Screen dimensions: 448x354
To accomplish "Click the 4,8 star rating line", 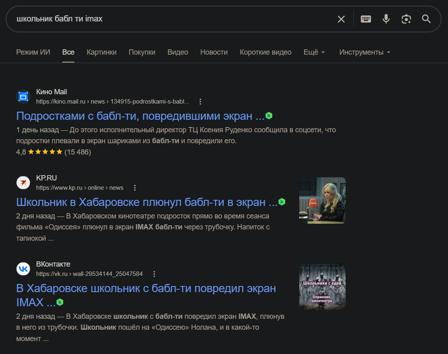I will (53, 152).
